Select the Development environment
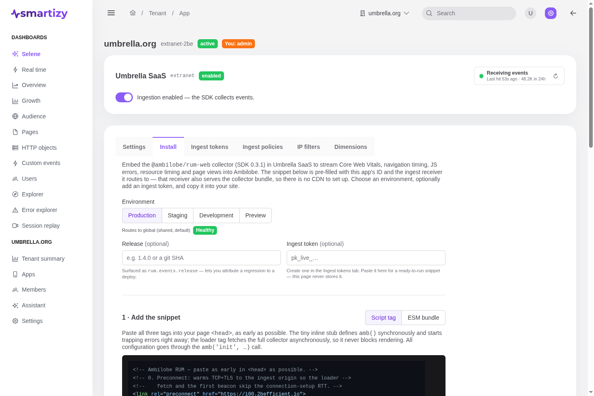This screenshot has width=594, height=396. (x=216, y=215)
